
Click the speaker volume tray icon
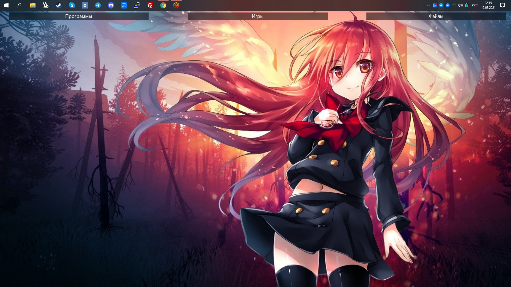tap(460, 5)
